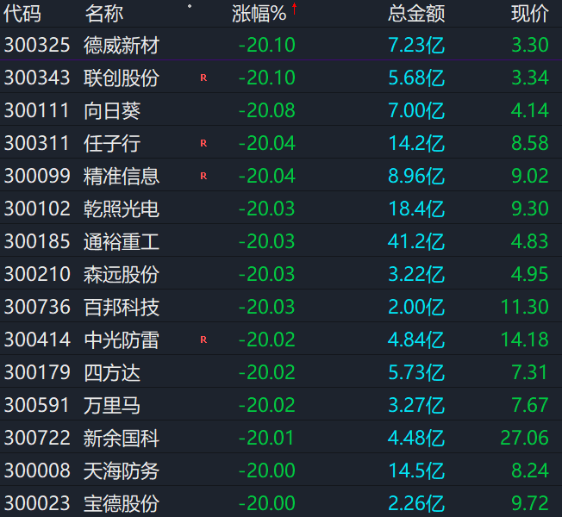Click -20.10 change of 德威新材
Image resolution: width=562 pixels, height=517 pixels.
pos(266,45)
